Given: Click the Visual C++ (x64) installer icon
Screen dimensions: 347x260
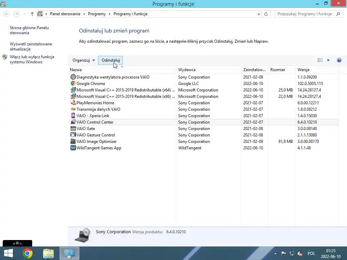Looking at the screenshot, I should (73, 90).
